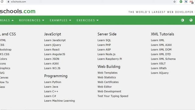Screen dimensions: 195x110
Task: Open the Learn AngularJS tutorial
Action: click(x=55, y=54)
